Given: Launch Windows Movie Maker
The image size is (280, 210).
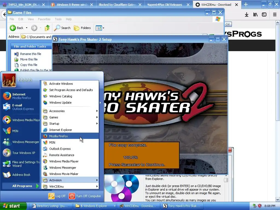Looking at the screenshot, I should (x=70, y=174).
